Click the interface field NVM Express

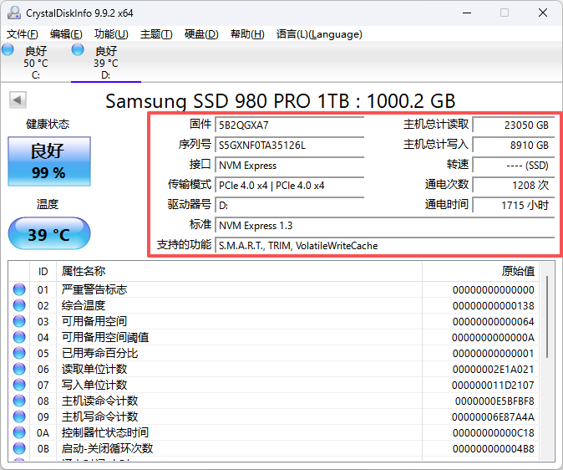(x=289, y=166)
